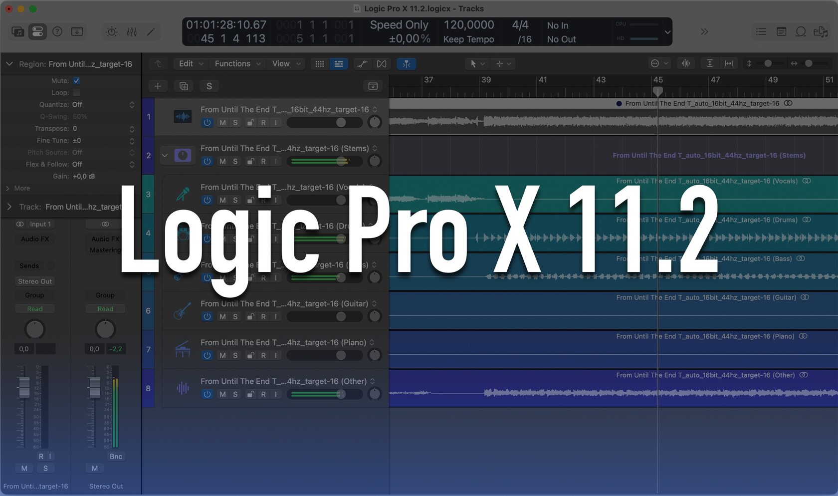Screen dimensions: 838x496
Task: Open the Library panel icon
Action: pyautogui.click(x=17, y=32)
